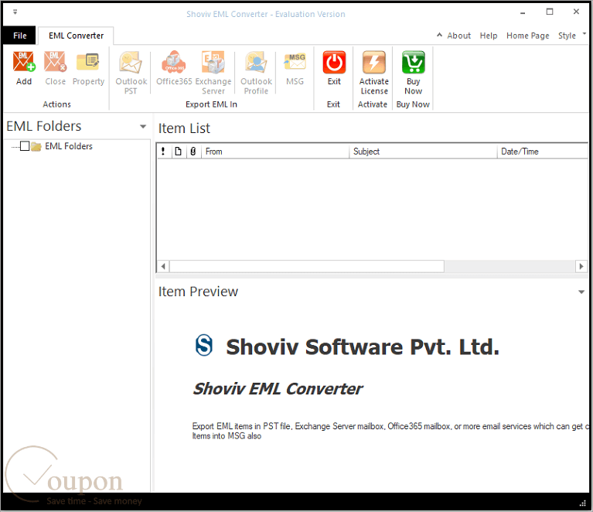
Task: Click the item list scroll right arrow
Action: [581, 266]
